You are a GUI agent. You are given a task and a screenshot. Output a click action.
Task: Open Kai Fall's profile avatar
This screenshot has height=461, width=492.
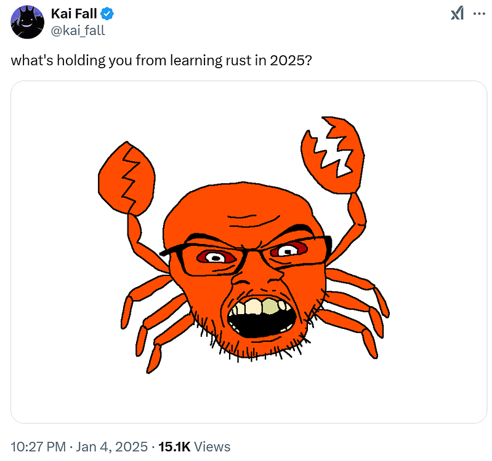pyautogui.click(x=25, y=22)
